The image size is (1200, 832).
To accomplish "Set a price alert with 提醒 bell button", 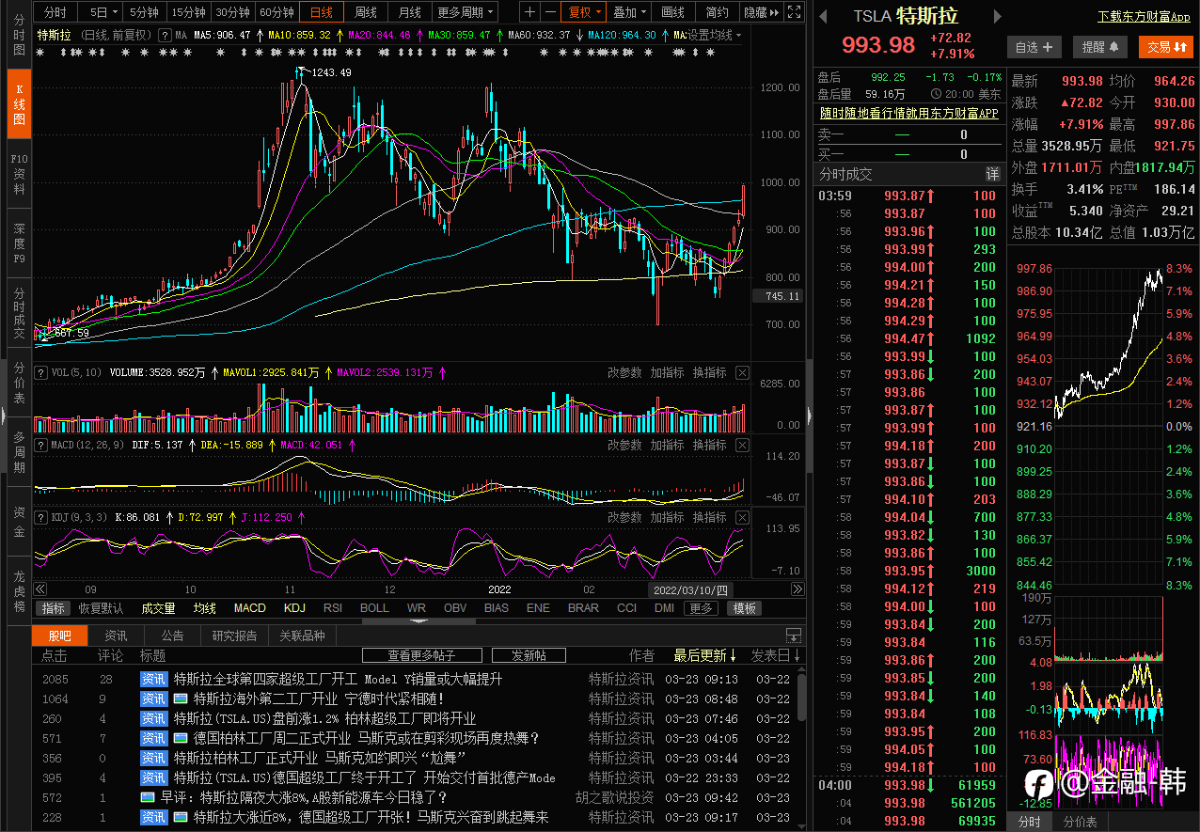I will point(1100,46).
